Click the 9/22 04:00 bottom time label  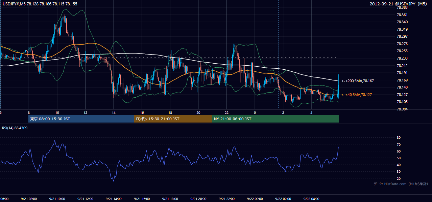point(311,199)
